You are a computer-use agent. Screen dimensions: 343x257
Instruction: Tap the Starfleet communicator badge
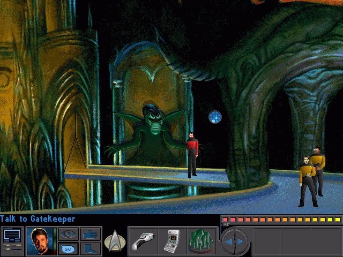pos(115,241)
